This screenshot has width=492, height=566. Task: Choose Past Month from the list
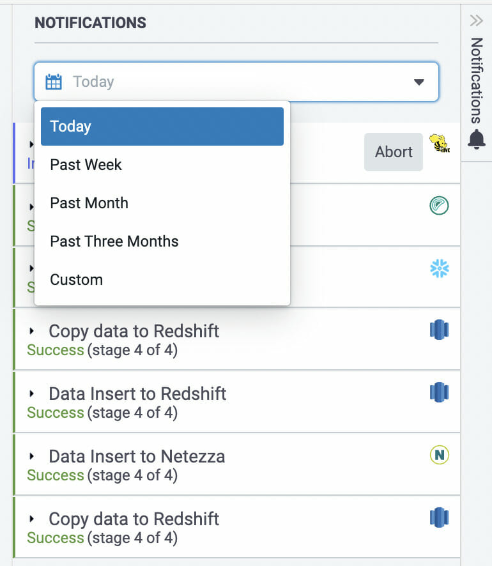89,203
